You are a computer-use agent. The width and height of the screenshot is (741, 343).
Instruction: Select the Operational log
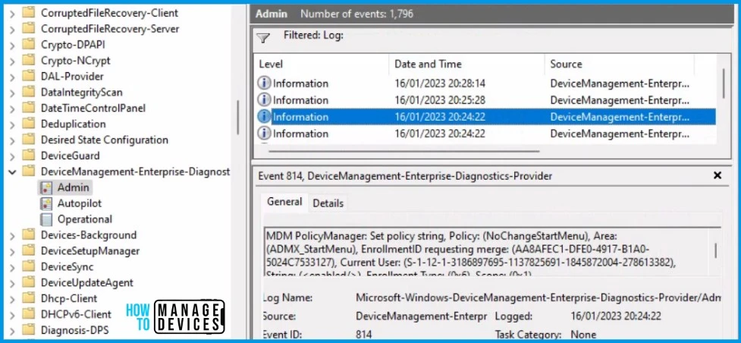click(x=85, y=219)
